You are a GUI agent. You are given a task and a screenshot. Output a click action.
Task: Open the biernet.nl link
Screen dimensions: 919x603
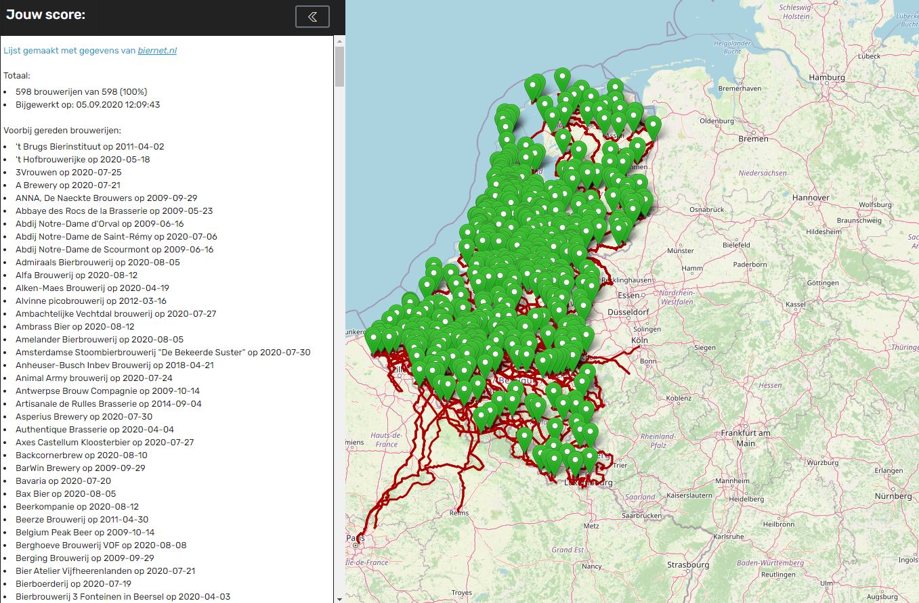pos(157,50)
